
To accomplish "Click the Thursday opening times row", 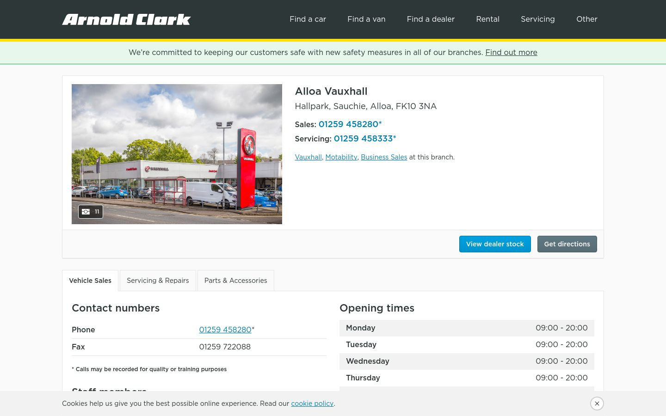I will 467,378.
